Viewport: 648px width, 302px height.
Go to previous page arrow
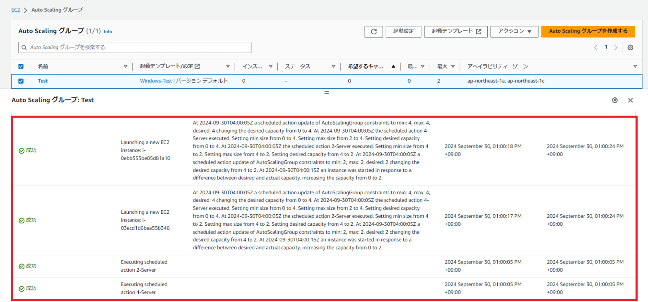596,48
